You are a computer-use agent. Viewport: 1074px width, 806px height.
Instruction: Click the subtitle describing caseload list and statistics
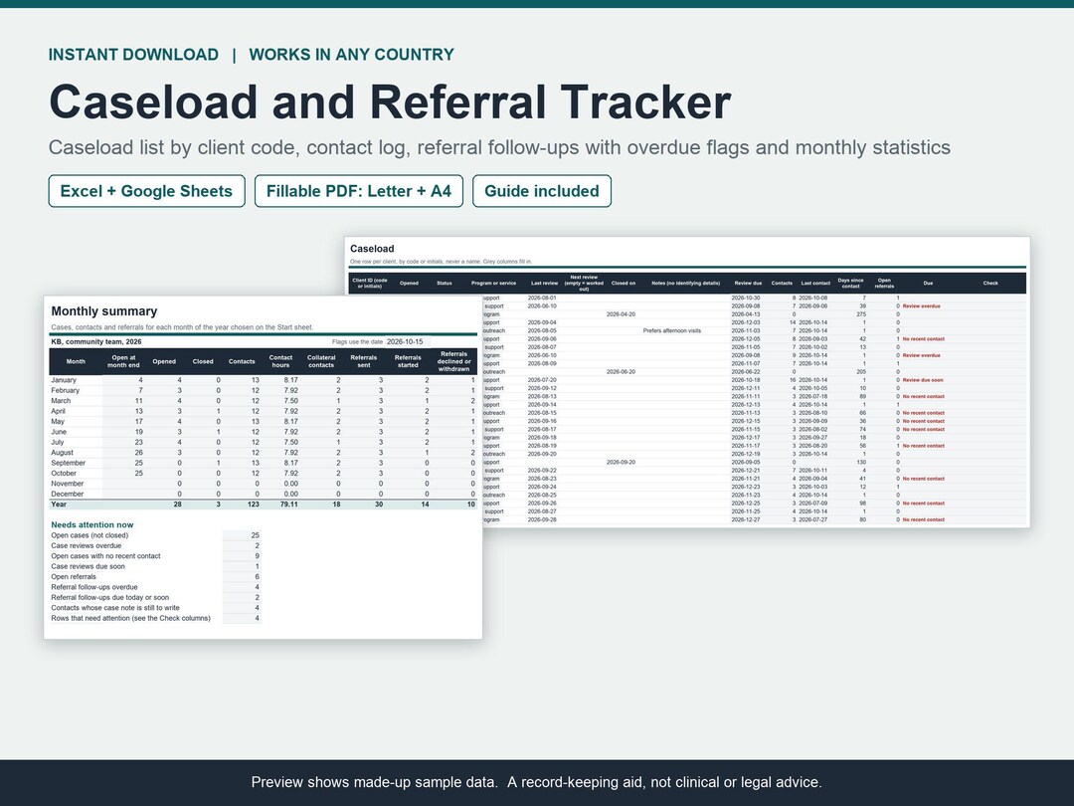tap(499, 147)
